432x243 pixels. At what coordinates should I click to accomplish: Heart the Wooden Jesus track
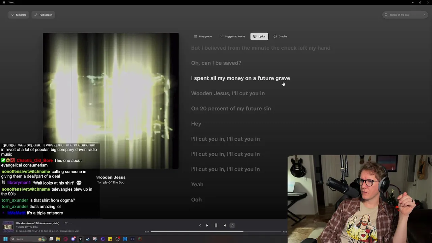coord(66,223)
